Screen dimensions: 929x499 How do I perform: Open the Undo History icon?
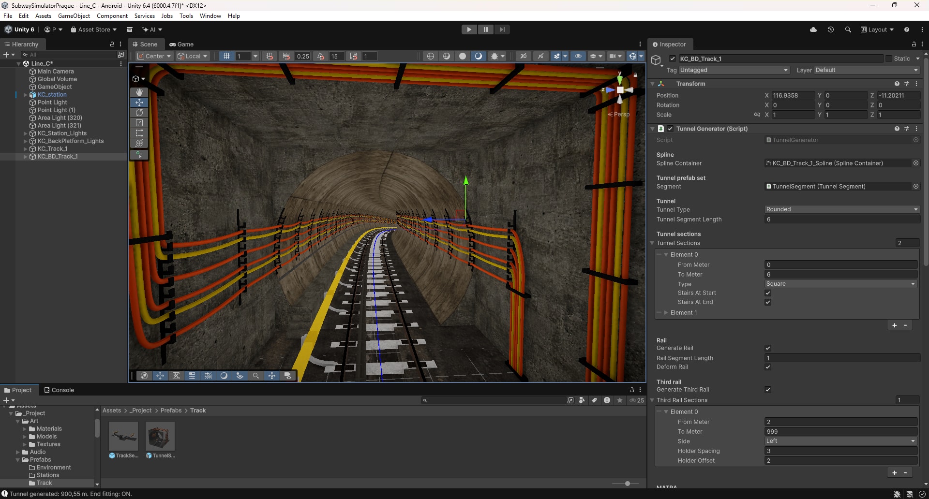(x=831, y=29)
